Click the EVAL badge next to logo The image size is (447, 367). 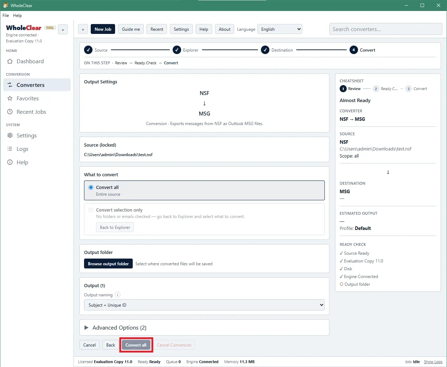click(x=50, y=28)
